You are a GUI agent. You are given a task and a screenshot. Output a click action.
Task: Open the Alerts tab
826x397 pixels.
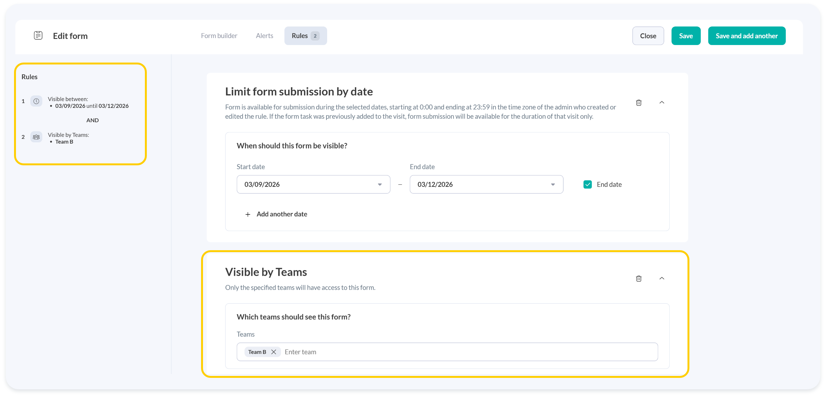coord(264,36)
